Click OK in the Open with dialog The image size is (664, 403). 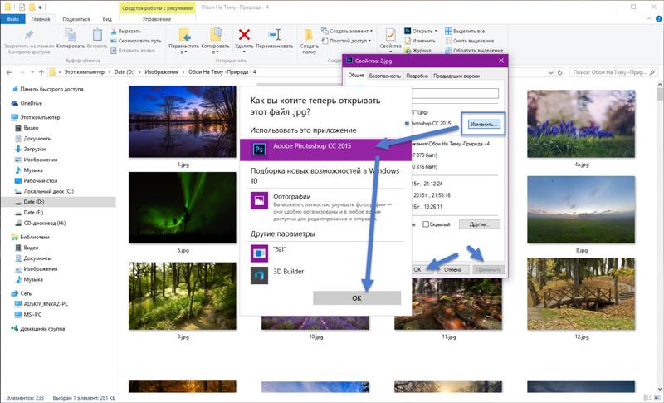point(357,298)
